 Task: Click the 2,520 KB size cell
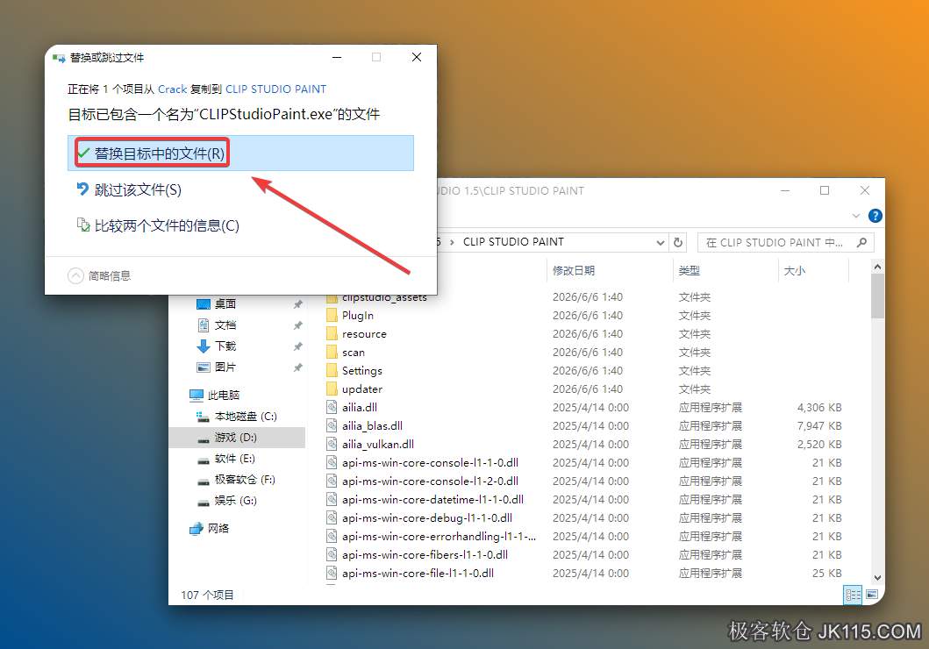coord(819,444)
